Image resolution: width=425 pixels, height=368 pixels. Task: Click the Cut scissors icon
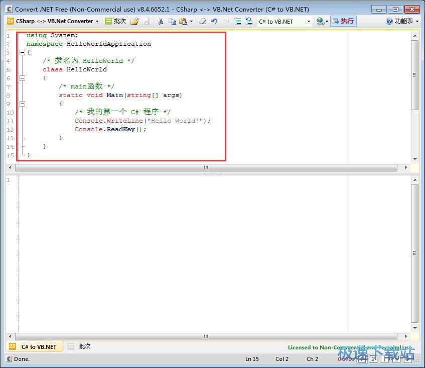coord(161,21)
